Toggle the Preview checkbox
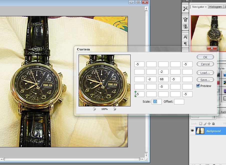Screen dimensions: 226x165 pos(198,86)
